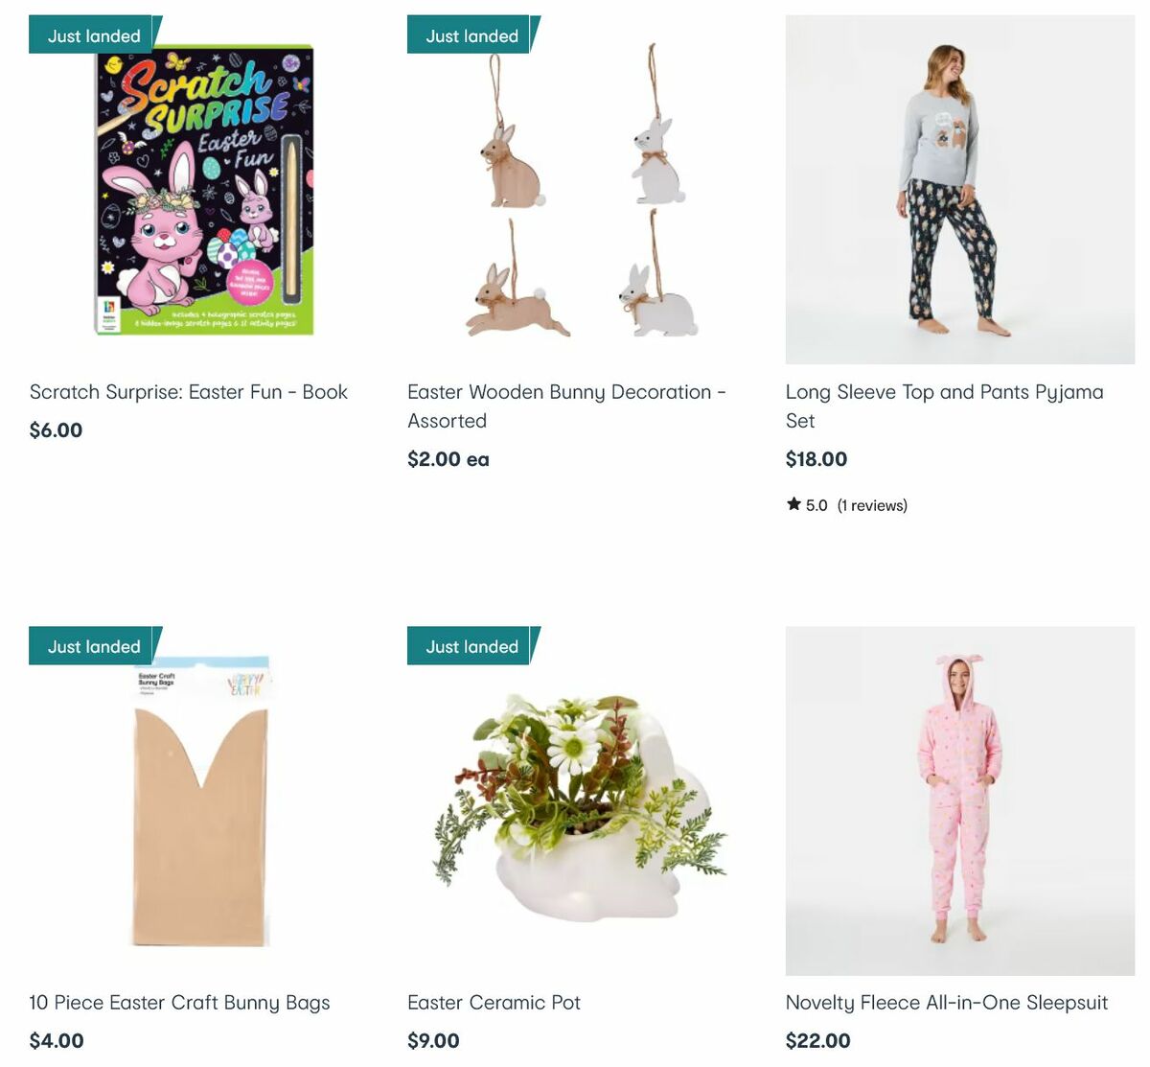Click 'Easter Wooden Bunny Decoration - Assorted' title
Screen dimensions: 1150x1067
[x=567, y=406]
